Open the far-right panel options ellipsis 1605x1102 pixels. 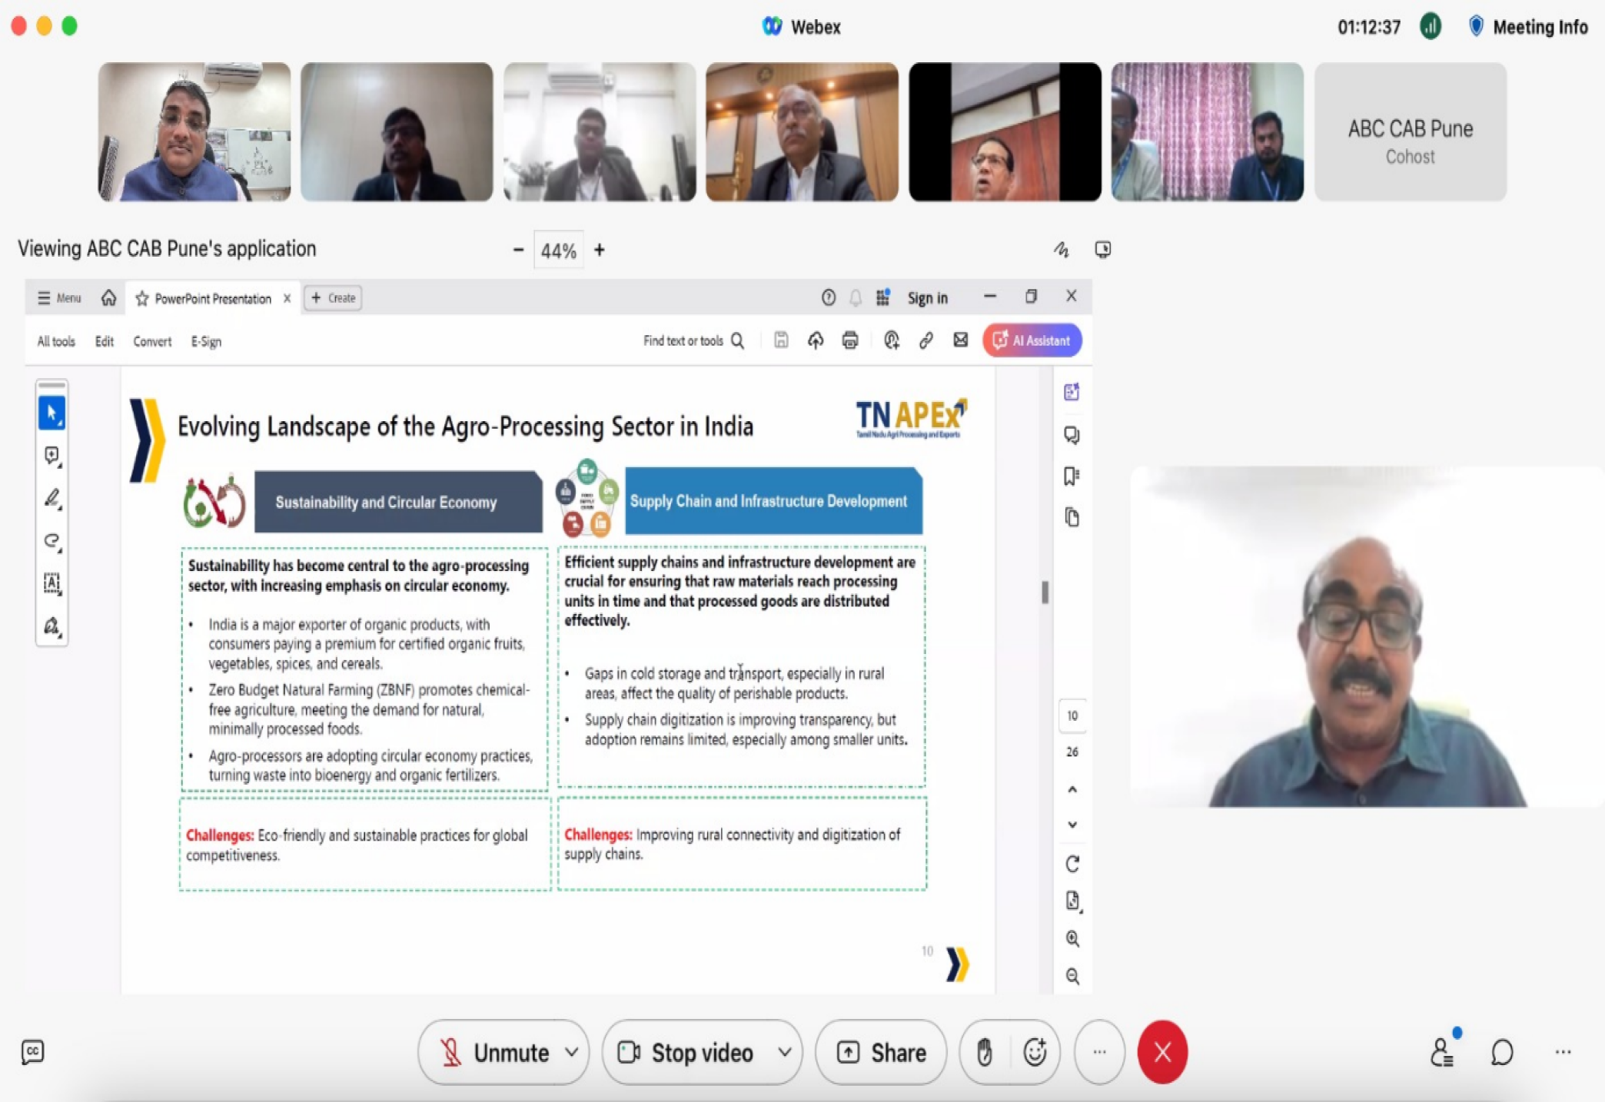coord(1563,1052)
